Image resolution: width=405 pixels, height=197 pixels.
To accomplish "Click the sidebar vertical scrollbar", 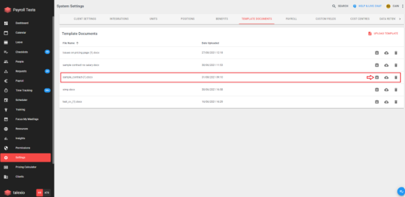I will click(53, 91).
